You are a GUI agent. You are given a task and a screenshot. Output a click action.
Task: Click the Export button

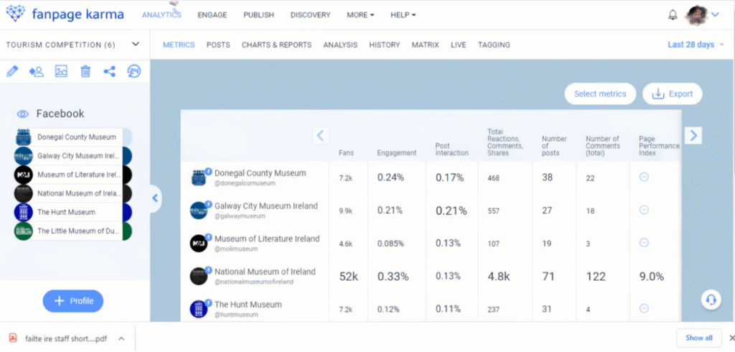click(x=672, y=93)
